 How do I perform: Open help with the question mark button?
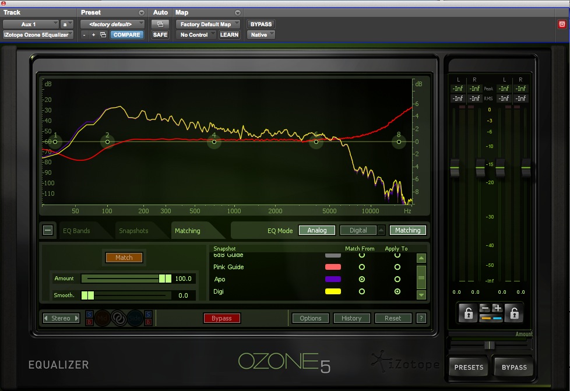(x=421, y=318)
